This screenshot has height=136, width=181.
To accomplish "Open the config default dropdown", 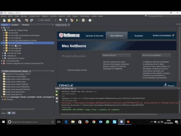I will (x=47, y=20).
